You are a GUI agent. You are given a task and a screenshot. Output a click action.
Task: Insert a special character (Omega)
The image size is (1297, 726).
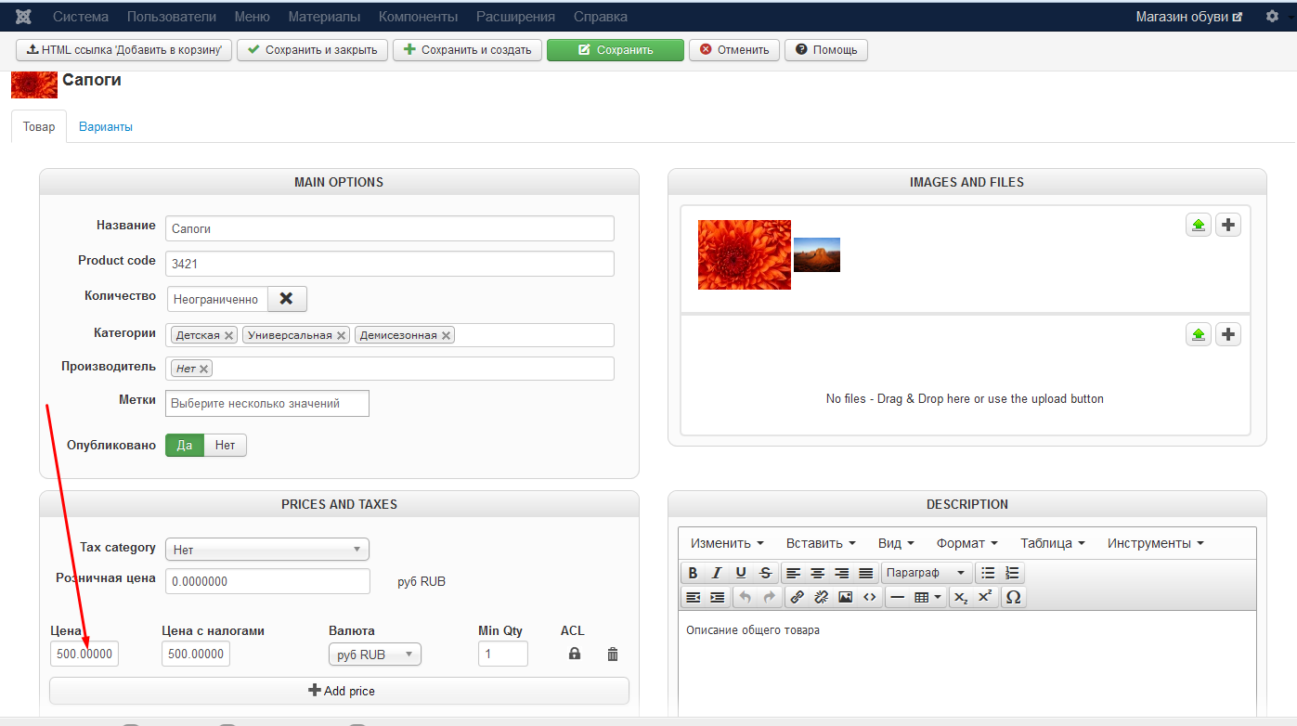[1014, 597]
